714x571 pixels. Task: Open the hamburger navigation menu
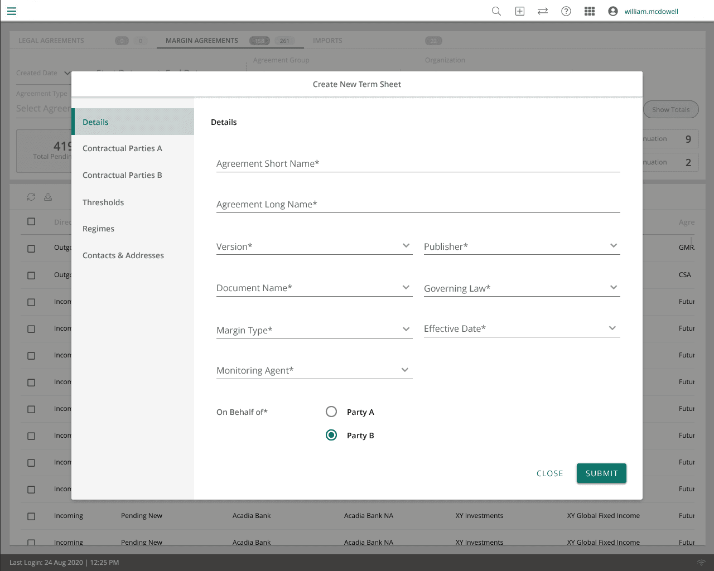(12, 11)
